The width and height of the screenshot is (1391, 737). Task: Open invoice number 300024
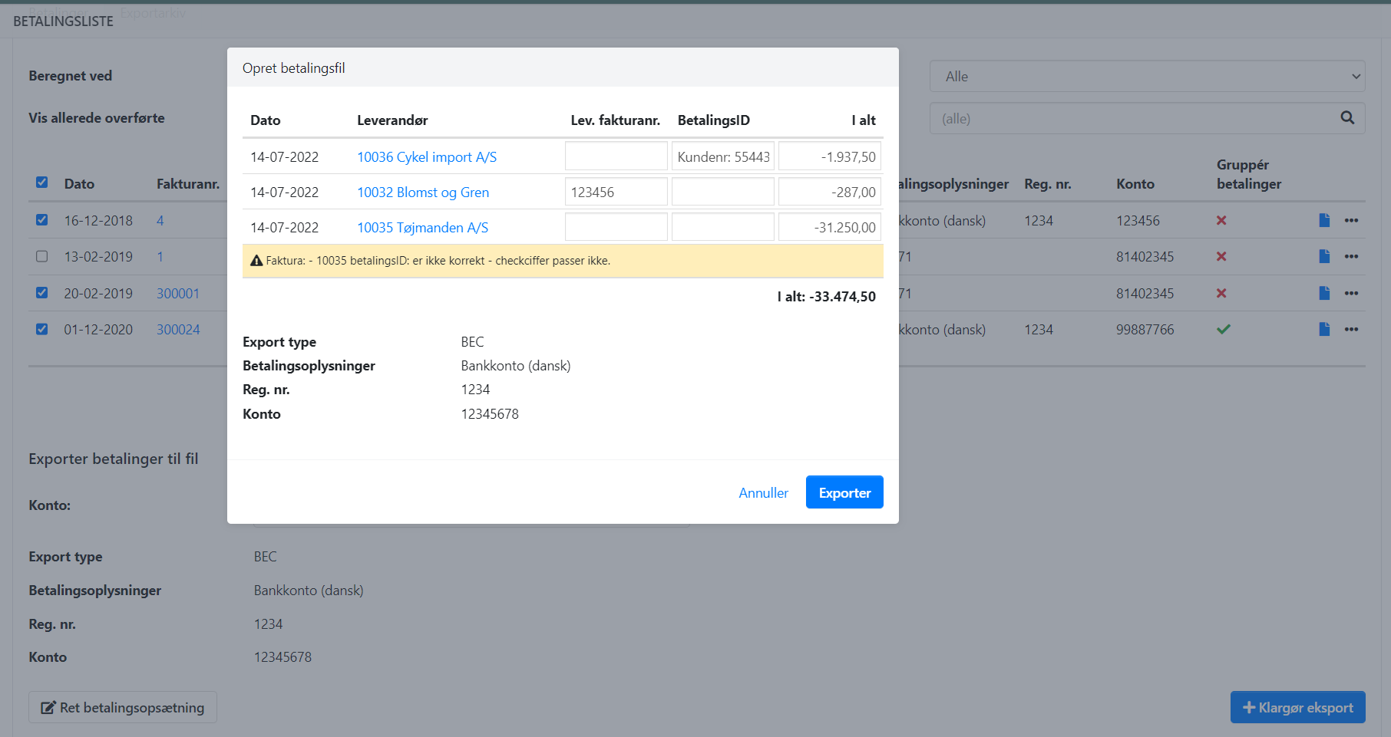click(178, 330)
